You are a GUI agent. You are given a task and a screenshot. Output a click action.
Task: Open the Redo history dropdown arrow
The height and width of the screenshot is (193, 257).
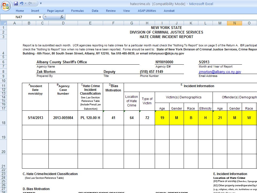click(x=34, y=3)
